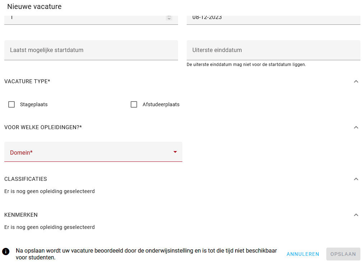
Task: Click the VACATURE TYPE section header
Action: coord(27,81)
